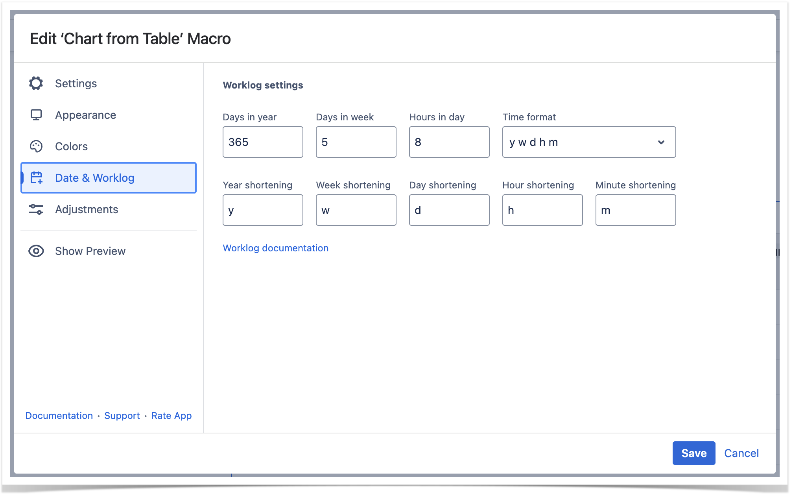Click the Date & Worklog calendar icon
This screenshot has width=793, height=496.
pyautogui.click(x=37, y=178)
